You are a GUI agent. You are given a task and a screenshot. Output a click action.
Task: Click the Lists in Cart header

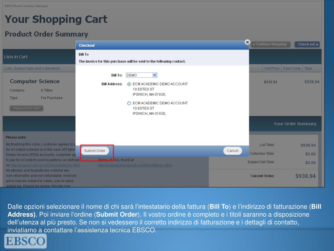pos(16,57)
